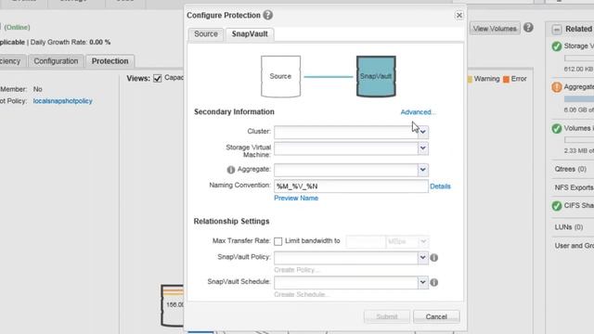Open the Configuration tab in background page
The width and height of the screenshot is (594, 334).
[x=56, y=61]
